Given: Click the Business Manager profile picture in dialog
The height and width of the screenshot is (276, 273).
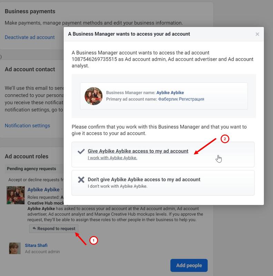Looking at the screenshot, I should coord(93,96).
